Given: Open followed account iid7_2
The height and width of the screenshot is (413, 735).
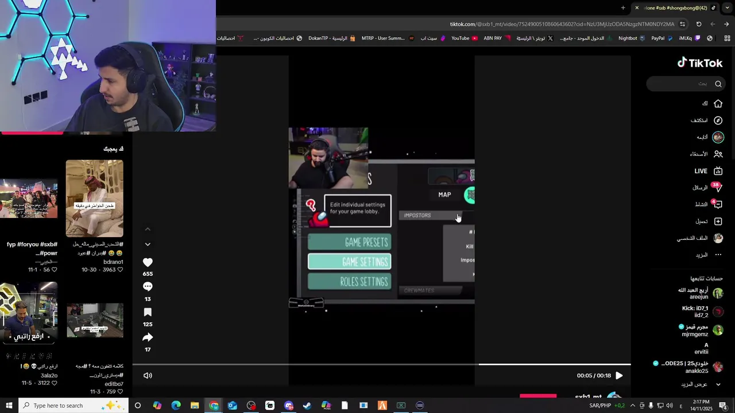Looking at the screenshot, I should [x=702, y=311].
